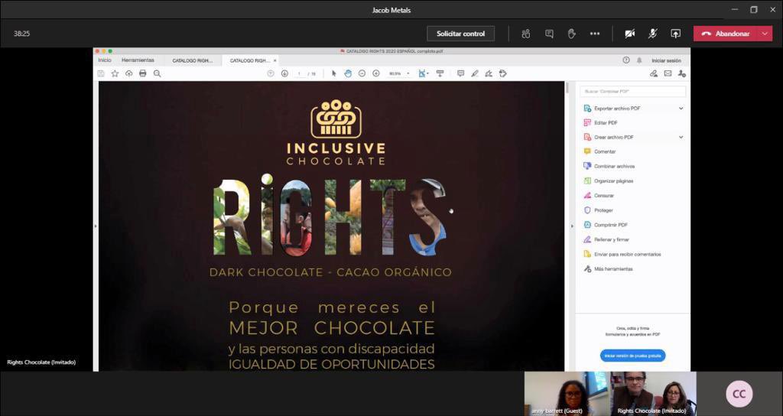Click the page number field
783x416 pixels.
[300, 73]
